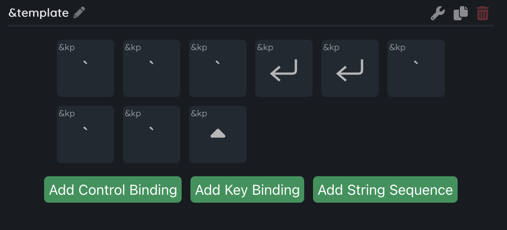
Task: Click the Add String Sequence button
Action: [x=385, y=189]
